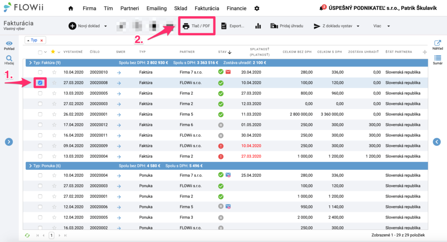Jump to the last page arrow
This screenshot has width=447, height=242.
coord(65,235)
